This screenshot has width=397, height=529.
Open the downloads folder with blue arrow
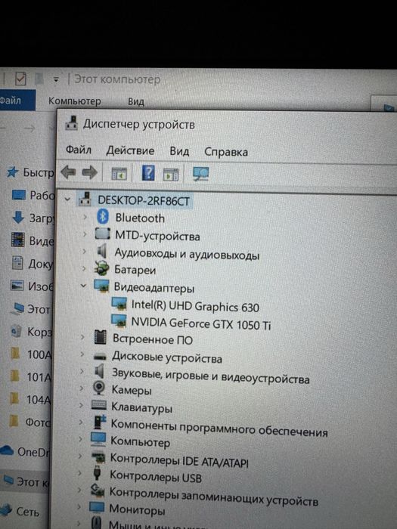33,218
